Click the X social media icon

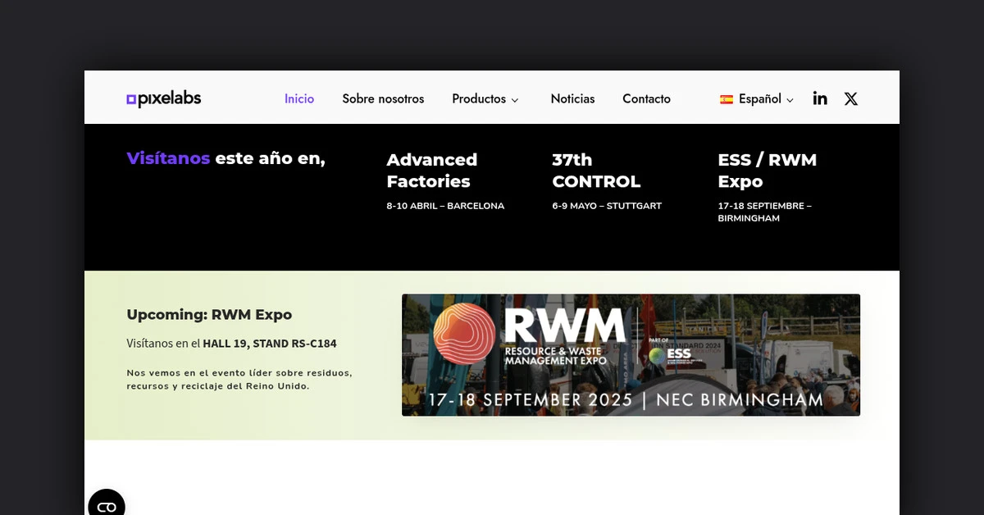(851, 98)
